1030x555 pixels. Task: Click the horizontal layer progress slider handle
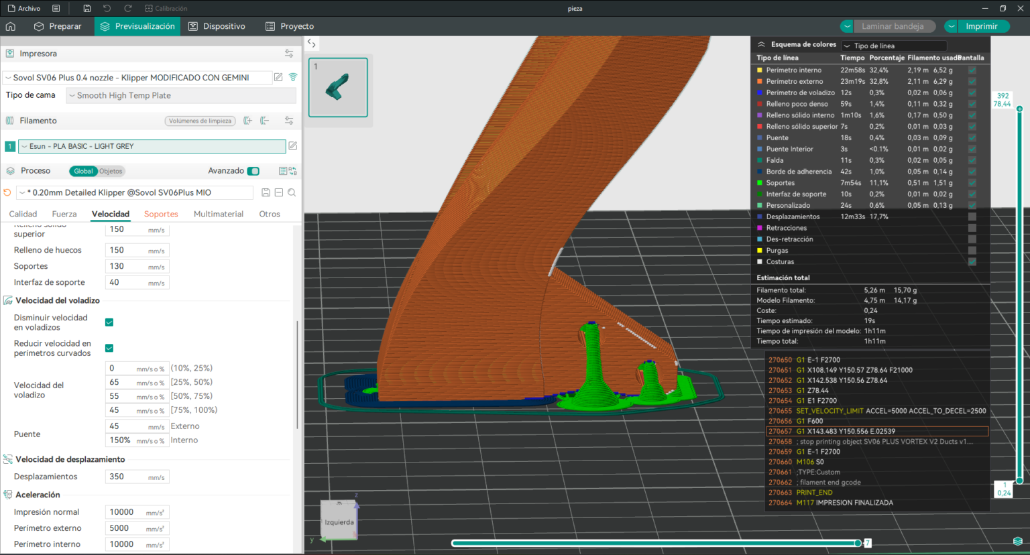click(858, 543)
